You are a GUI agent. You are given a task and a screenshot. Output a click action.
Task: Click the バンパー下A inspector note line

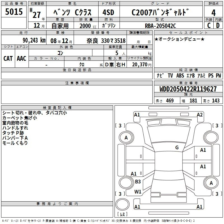15,138
